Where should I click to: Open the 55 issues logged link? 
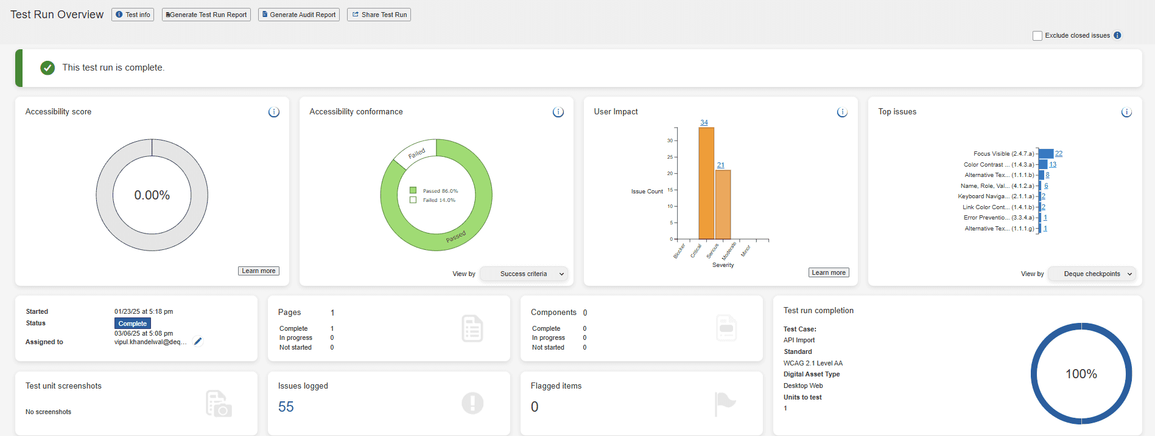pyautogui.click(x=286, y=407)
